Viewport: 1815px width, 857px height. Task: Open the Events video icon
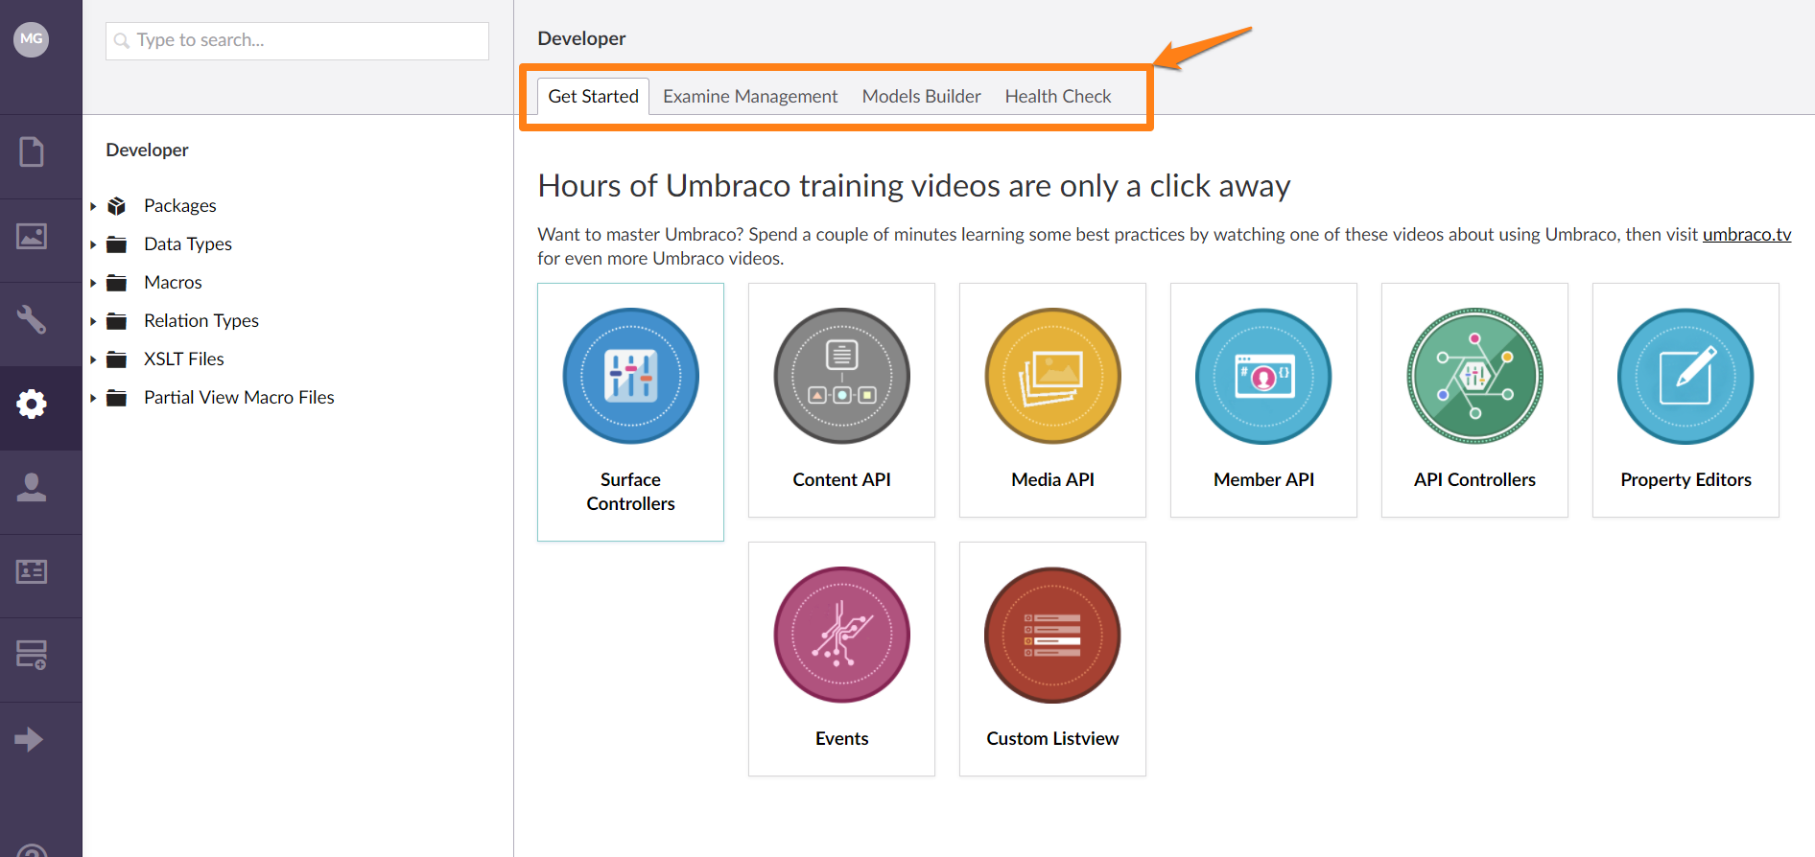(841, 635)
